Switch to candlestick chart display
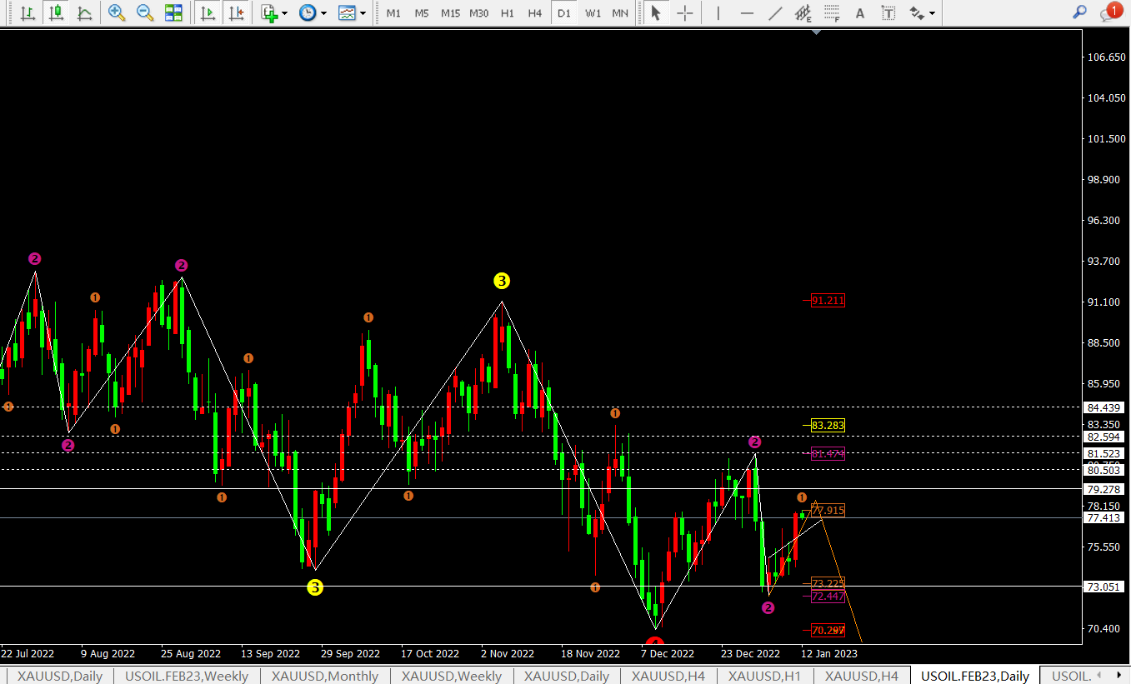This screenshot has height=684, width=1131. (x=56, y=12)
